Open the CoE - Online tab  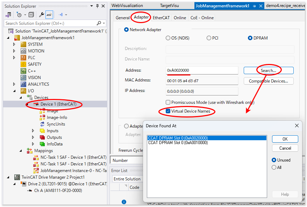click(x=202, y=18)
